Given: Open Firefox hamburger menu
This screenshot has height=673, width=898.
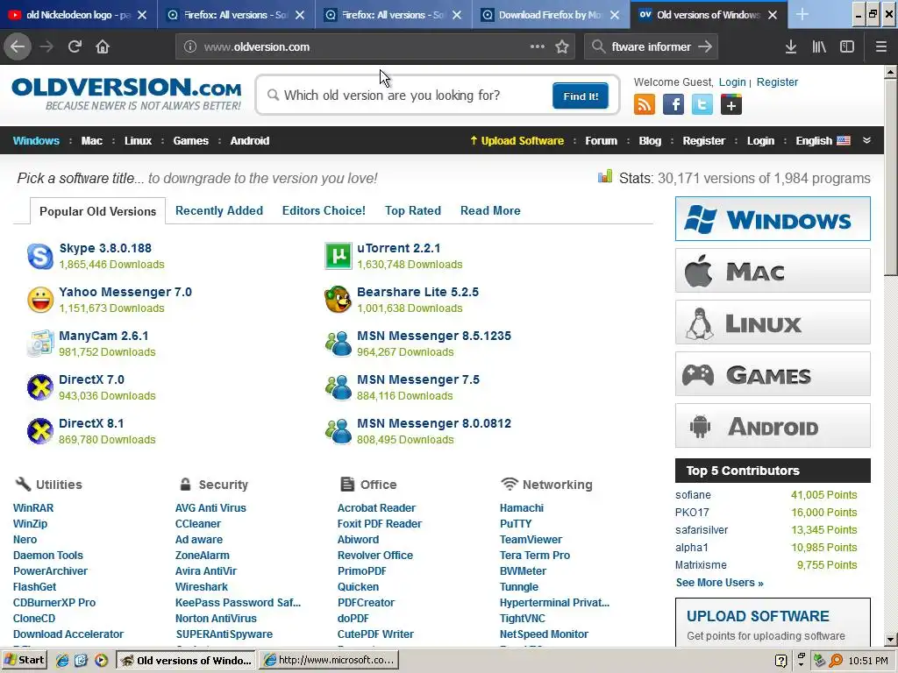Looking at the screenshot, I should tap(880, 47).
